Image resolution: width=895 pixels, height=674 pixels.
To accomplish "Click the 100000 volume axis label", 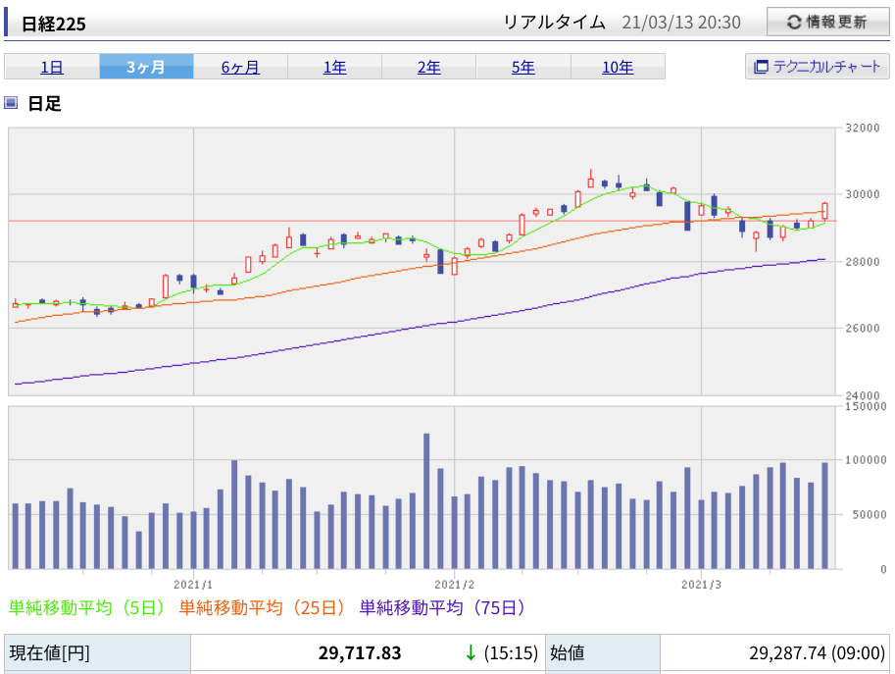I will (866, 460).
